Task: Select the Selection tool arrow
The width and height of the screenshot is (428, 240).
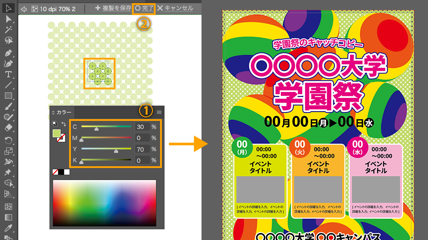Action: tap(8, 8)
